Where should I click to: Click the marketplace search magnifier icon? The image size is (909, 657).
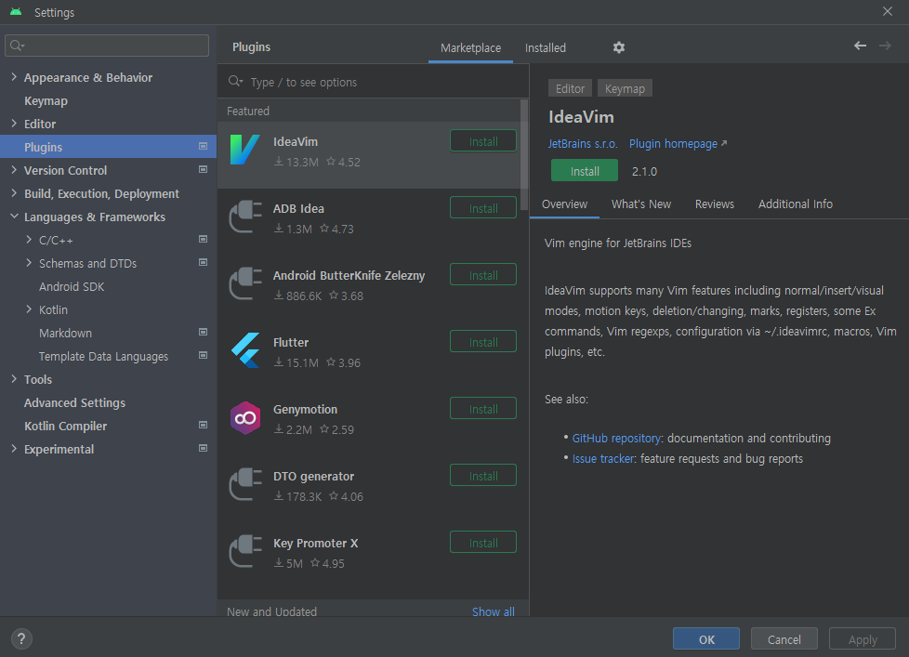point(235,82)
